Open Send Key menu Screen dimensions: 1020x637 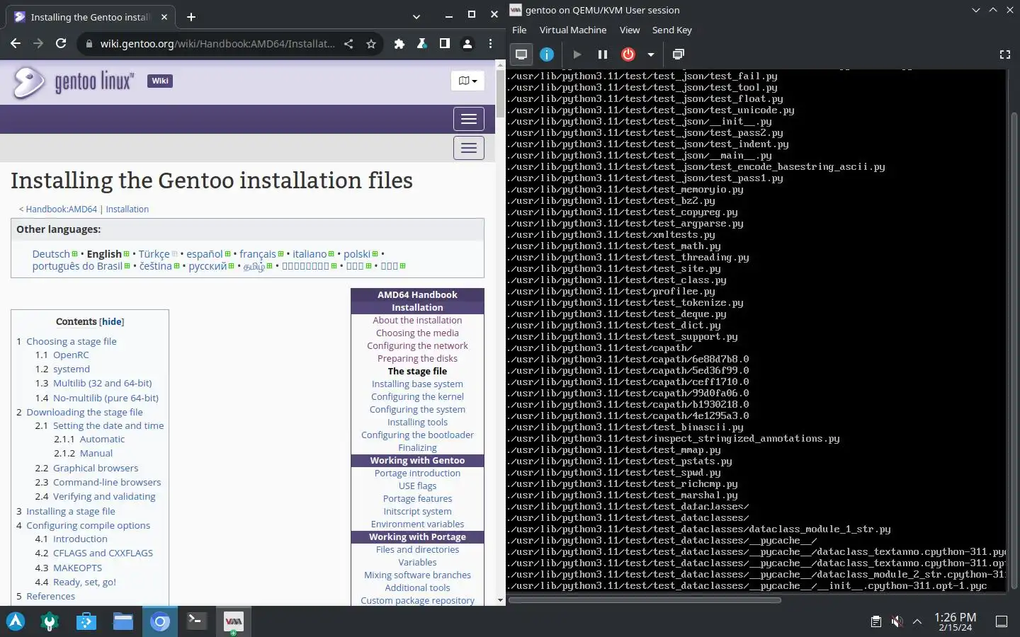671,30
